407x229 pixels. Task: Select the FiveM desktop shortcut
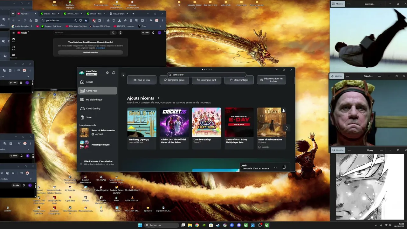(117, 198)
